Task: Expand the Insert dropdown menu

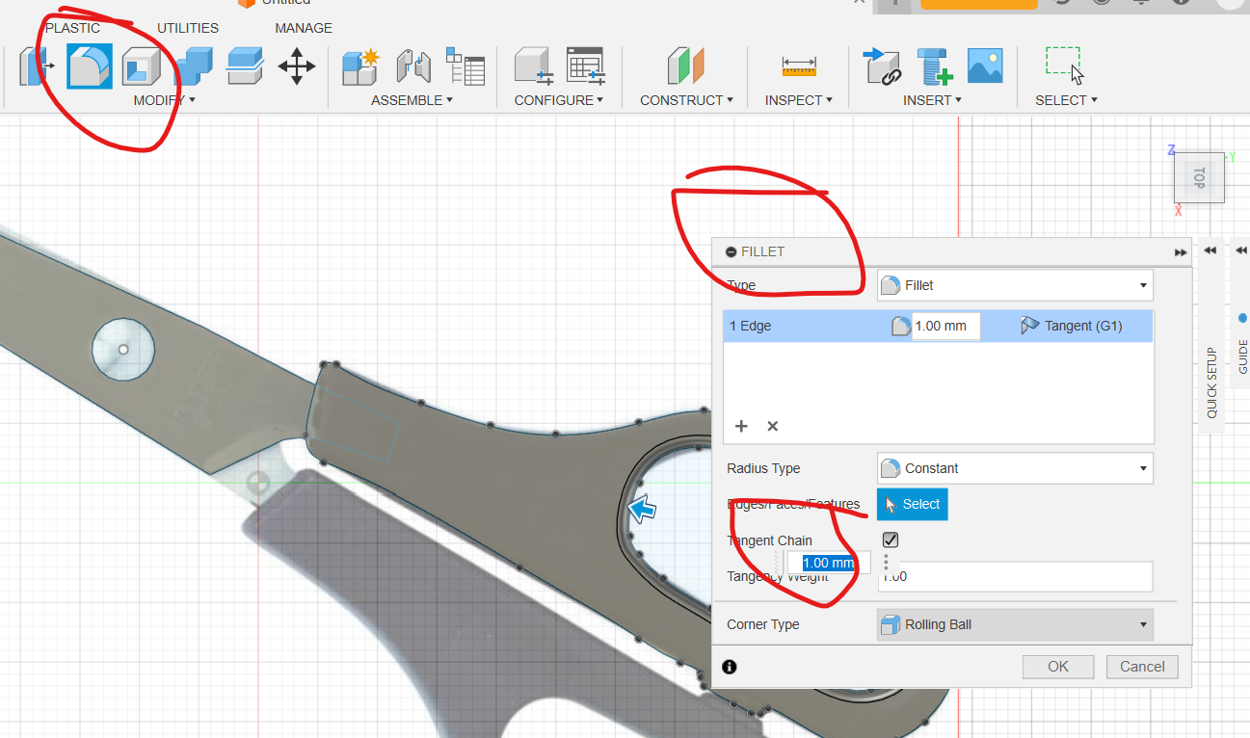Action: coord(932,100)
